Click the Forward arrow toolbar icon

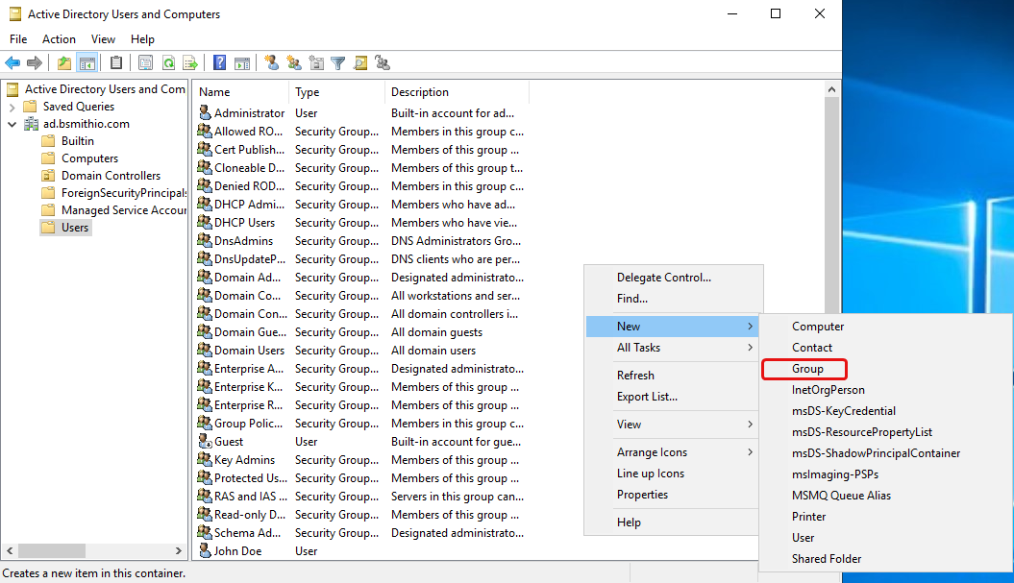tap(35, 62)
